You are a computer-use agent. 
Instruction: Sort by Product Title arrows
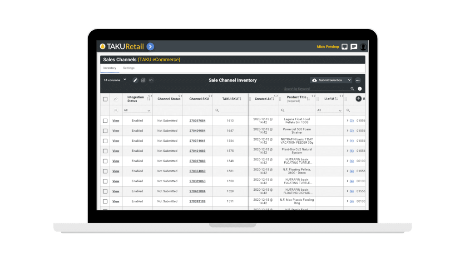tap(308, 99)
